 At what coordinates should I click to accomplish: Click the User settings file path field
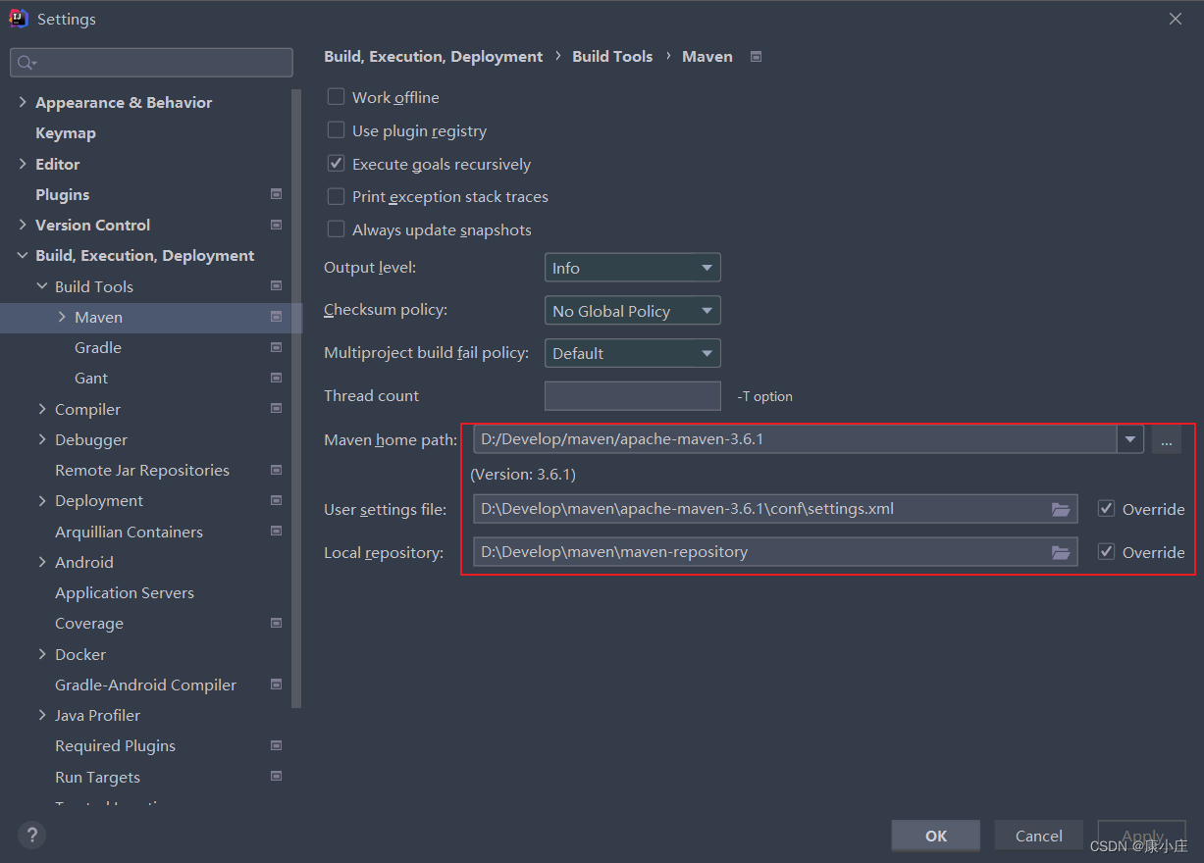775,509
